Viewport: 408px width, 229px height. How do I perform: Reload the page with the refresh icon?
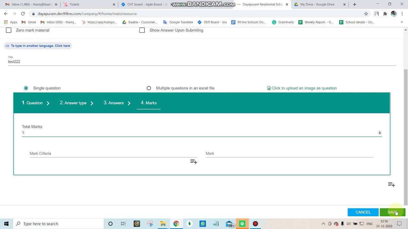[x=23, y=14]
